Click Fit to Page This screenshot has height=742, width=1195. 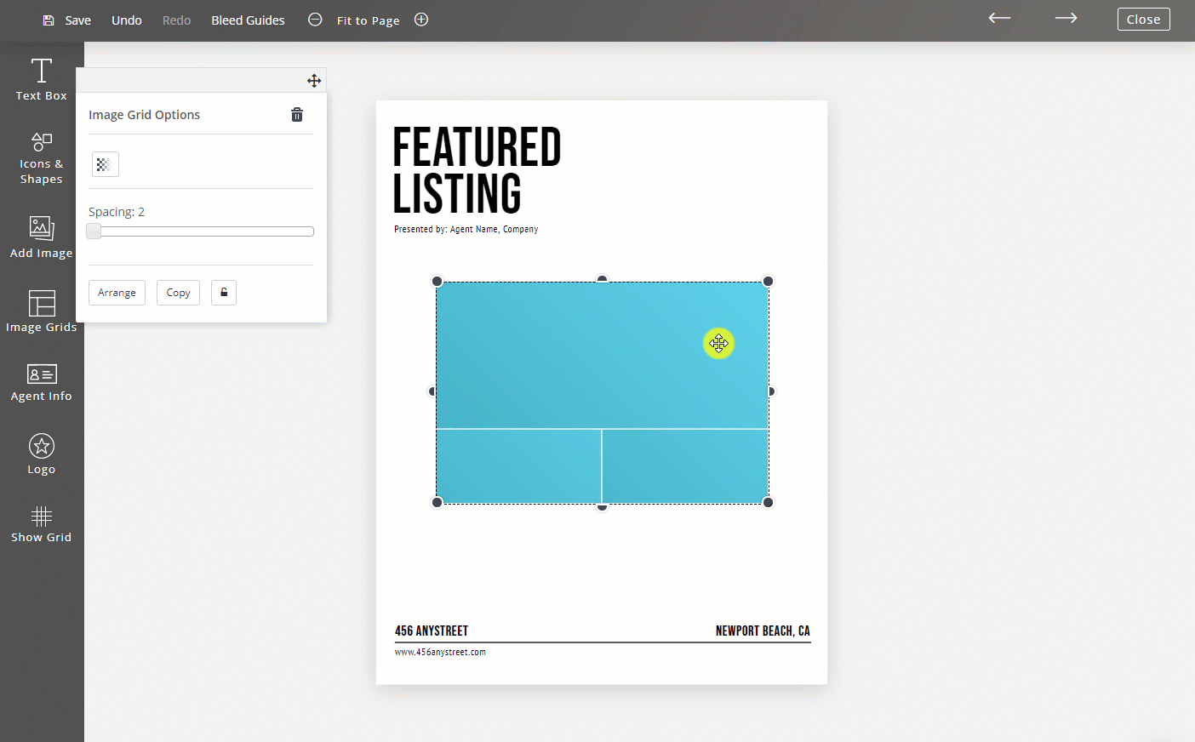pos(368,20)
